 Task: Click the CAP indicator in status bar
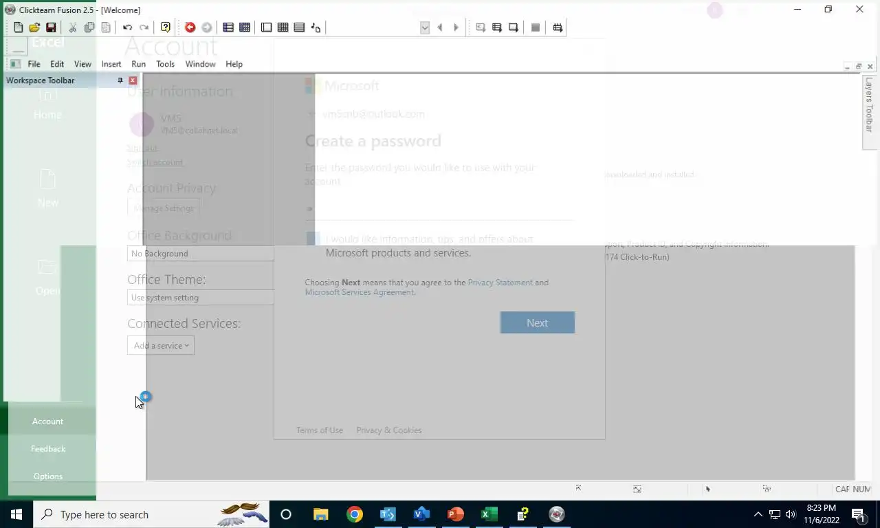point(842,489)
